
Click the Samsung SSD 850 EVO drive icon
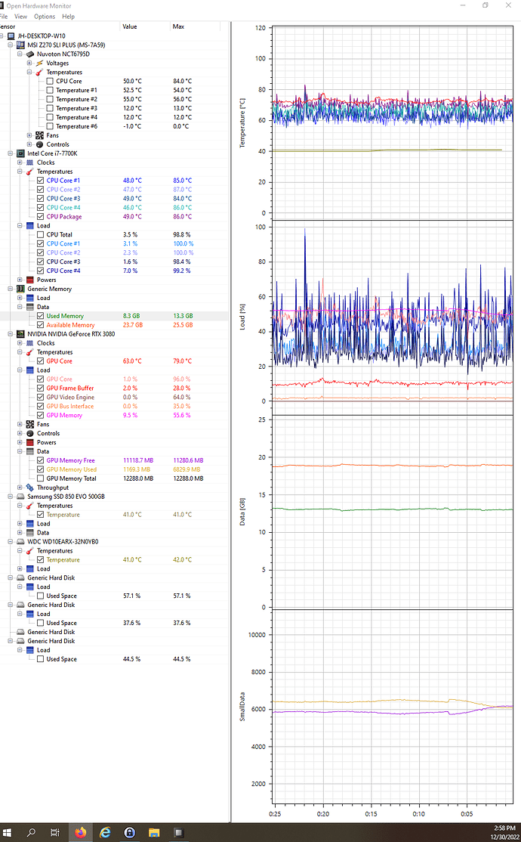pos(20,497)
